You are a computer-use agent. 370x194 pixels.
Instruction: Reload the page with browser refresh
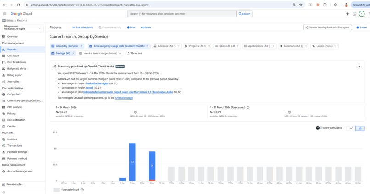click(19, 5)
